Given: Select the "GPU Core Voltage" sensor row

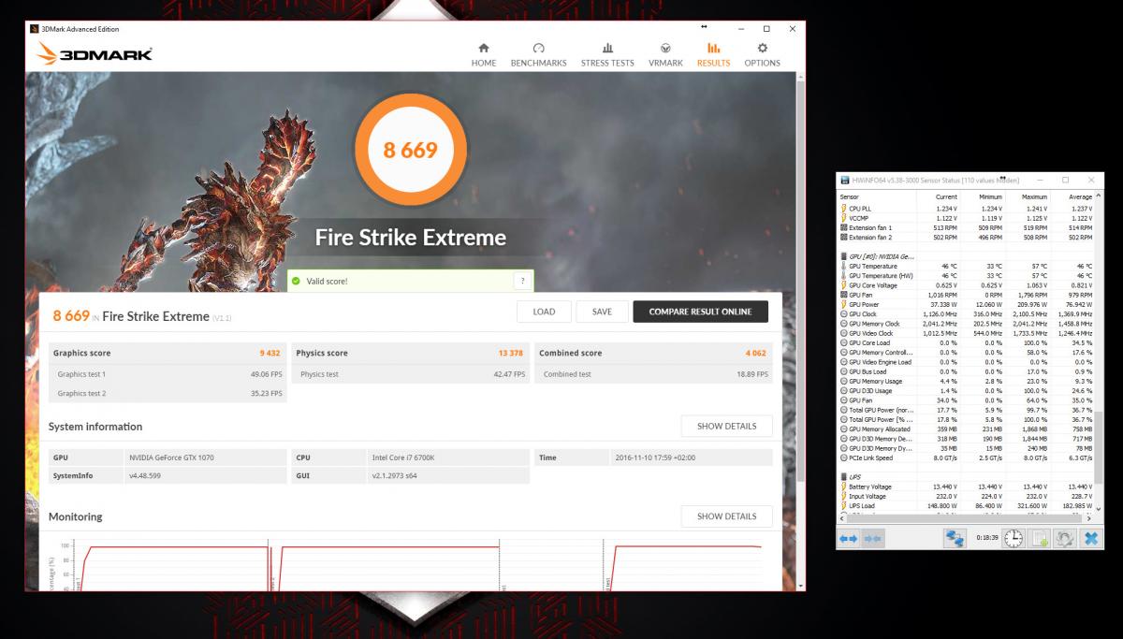Looking at the screenshot, I should 966,285.
